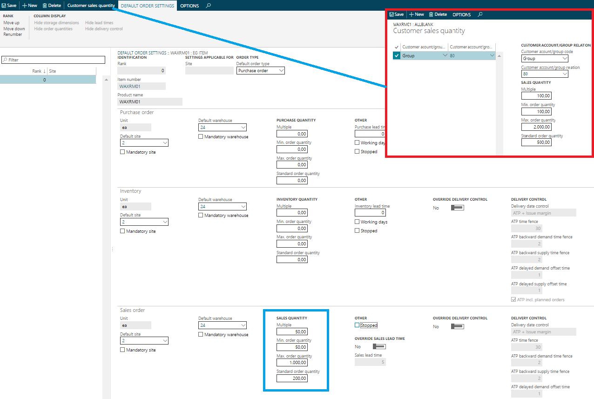Open the Default order type dropdown

coord(281,70)
